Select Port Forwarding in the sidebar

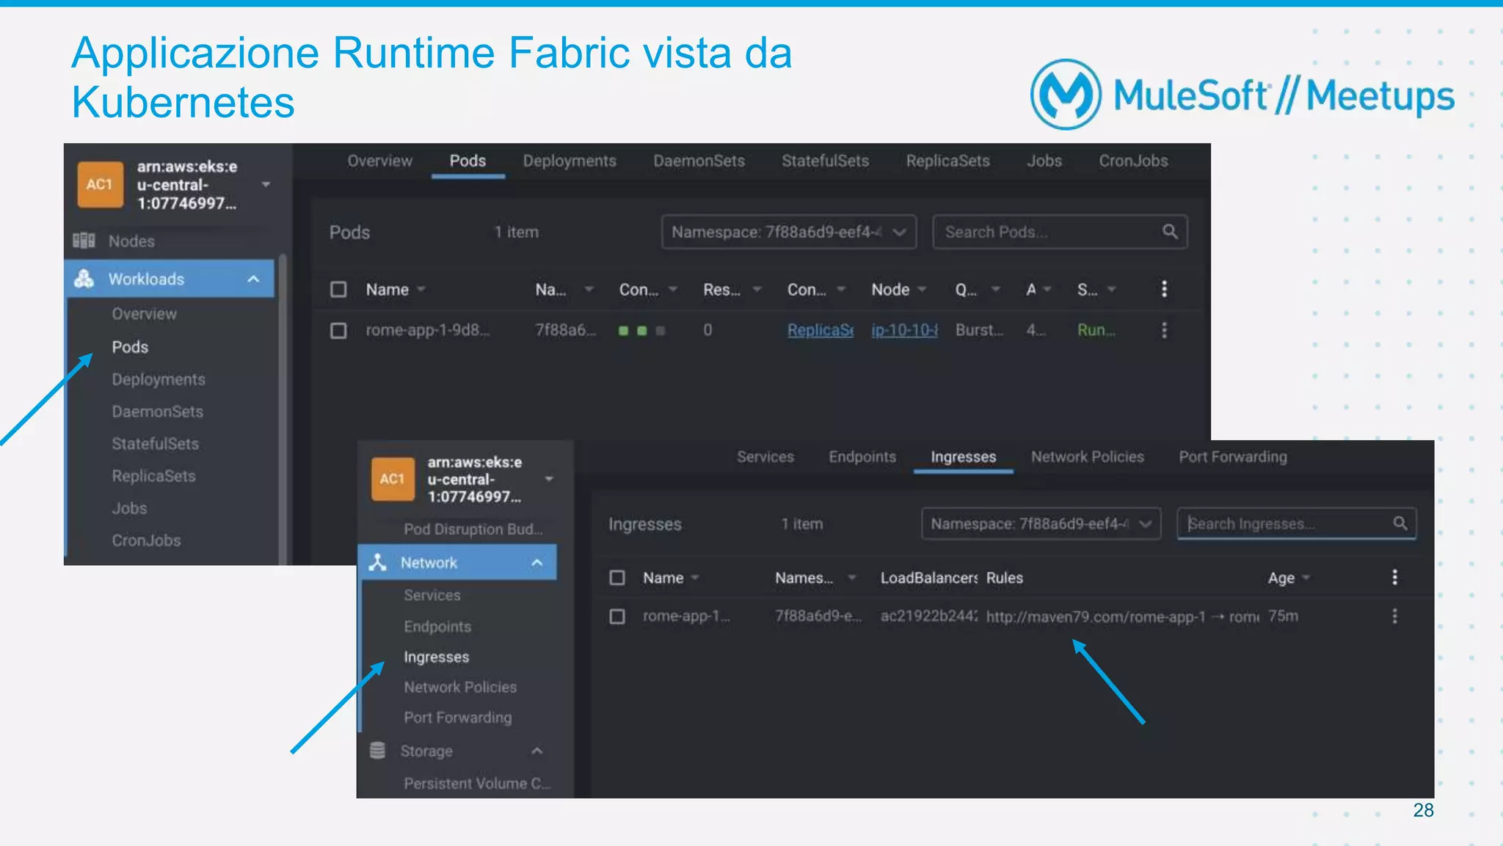458,718
